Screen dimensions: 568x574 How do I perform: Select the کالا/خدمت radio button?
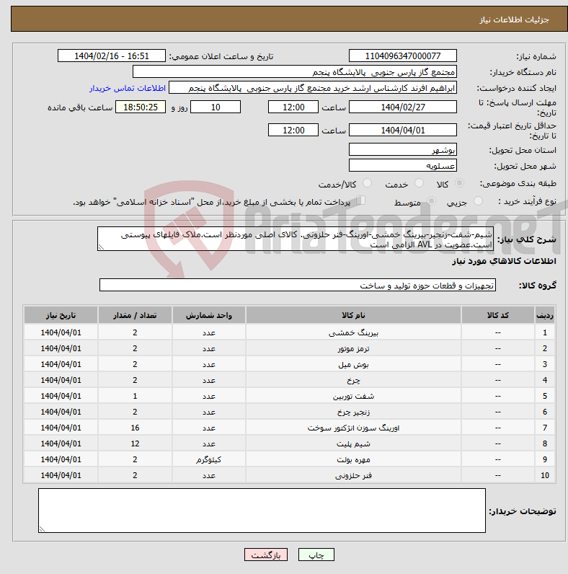point(367,183)
